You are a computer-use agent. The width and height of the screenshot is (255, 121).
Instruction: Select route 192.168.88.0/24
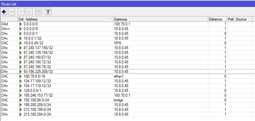click(128, 100)
